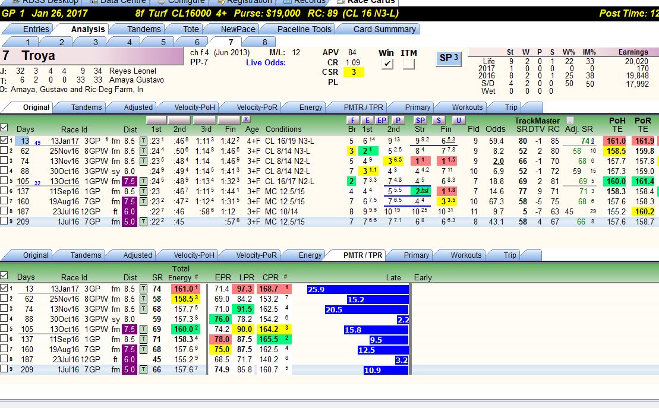Open lower Velocity-PoR tab
The height and width of the screenshot is (408, 659).
pyautogui.click(x=256, y=255)
